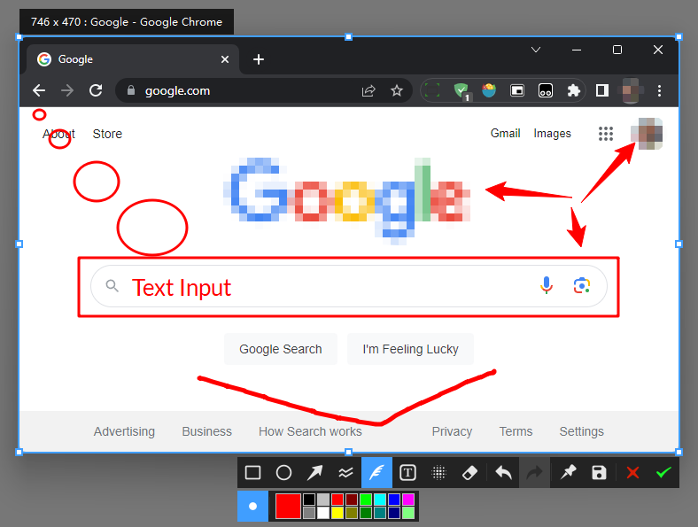Close the Google tab
698x527 pixels.
pos(225,59)
